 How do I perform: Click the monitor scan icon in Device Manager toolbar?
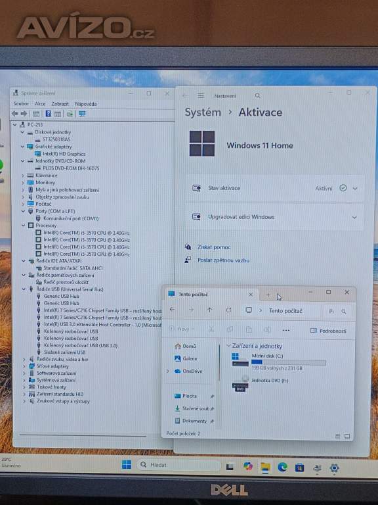point(82,114)
